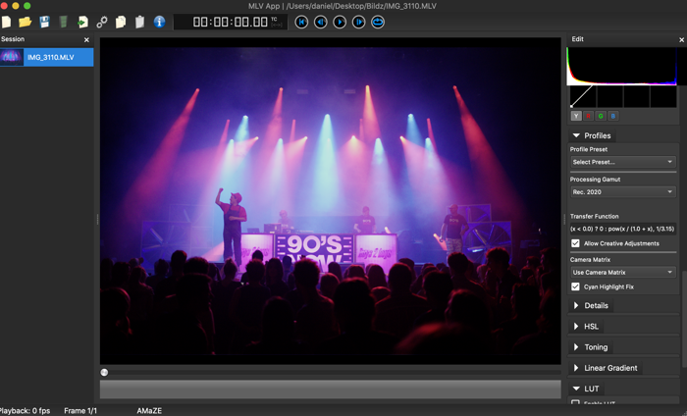
Task: Click the histogram display in Edit panel
Action: (621, 66)
